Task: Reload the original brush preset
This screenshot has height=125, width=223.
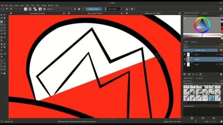Action: point(83,9)
